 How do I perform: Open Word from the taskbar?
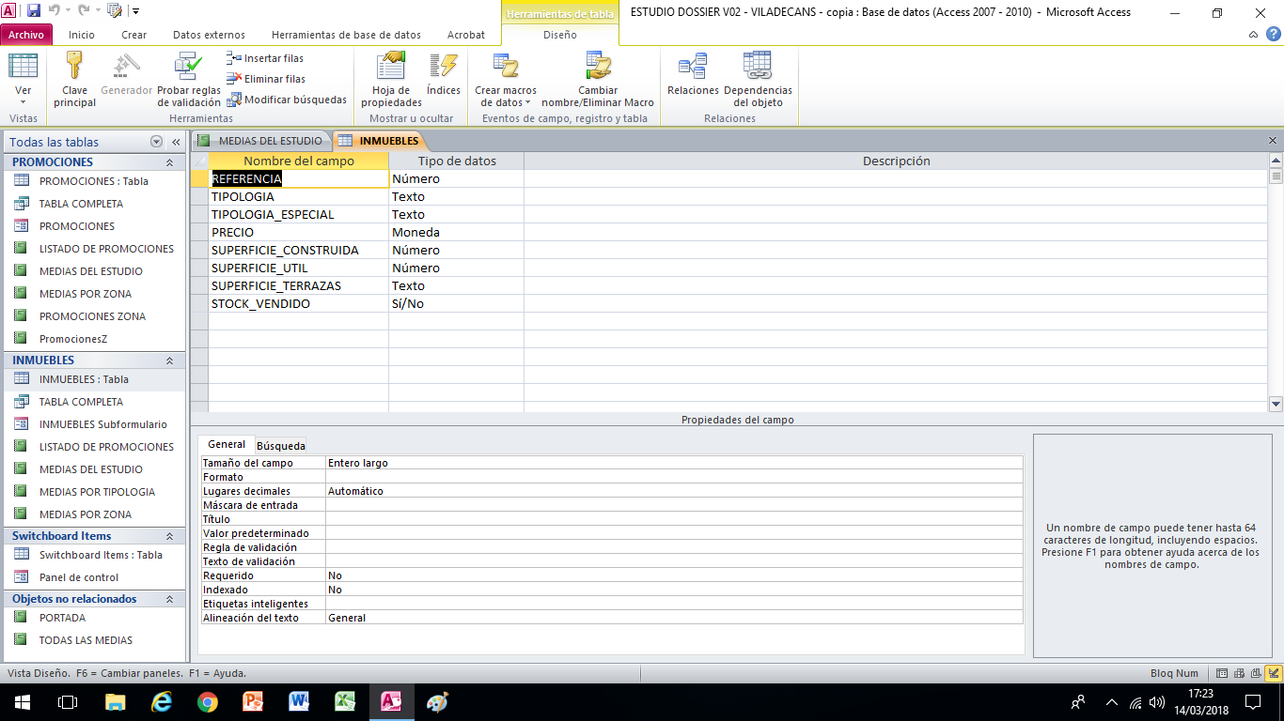[300, 701]
